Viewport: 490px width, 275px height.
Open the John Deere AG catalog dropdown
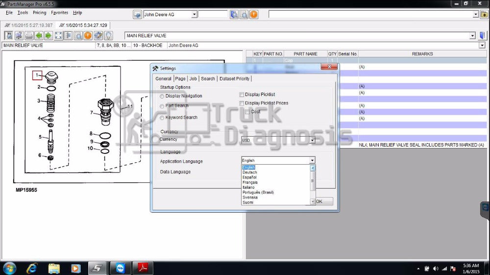click(x=194, y=15)
